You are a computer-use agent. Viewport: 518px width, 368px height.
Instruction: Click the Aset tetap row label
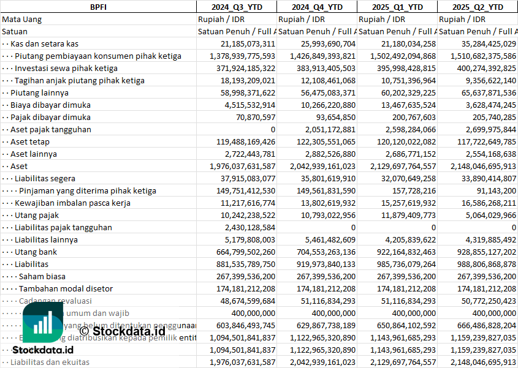30,141
